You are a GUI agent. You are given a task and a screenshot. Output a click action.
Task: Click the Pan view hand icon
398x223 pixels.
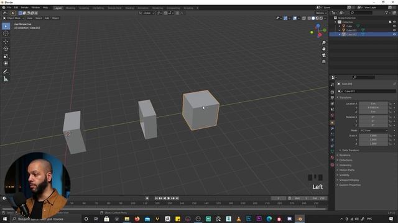point(323,49)
